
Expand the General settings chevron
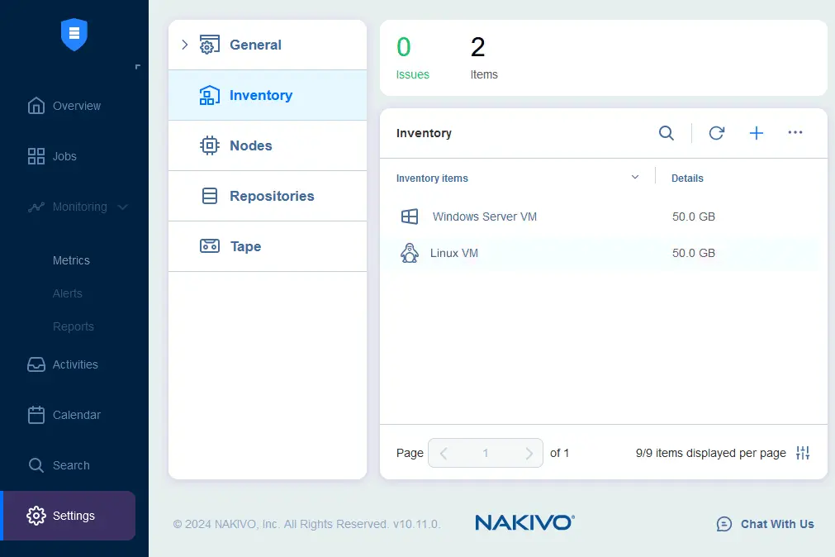point(185,45)
